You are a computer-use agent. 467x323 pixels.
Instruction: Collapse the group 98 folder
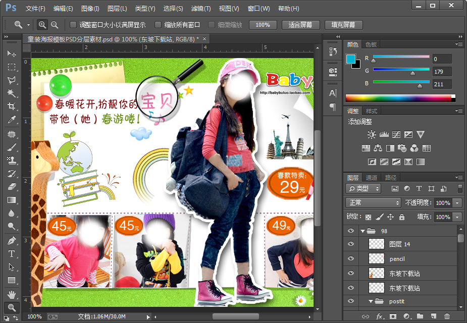click(x=362, y=231)
